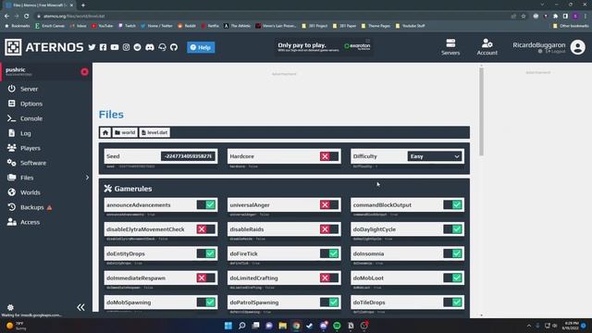
Task: Expand the Files sidebar arrow
Action: point(87,178)
